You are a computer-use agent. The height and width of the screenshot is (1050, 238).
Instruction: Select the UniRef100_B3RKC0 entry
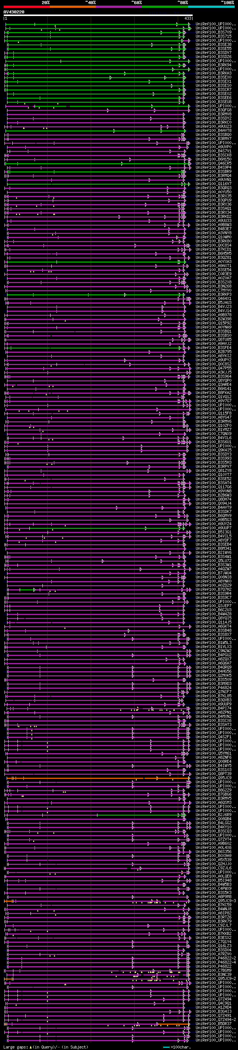pos(213,122)
